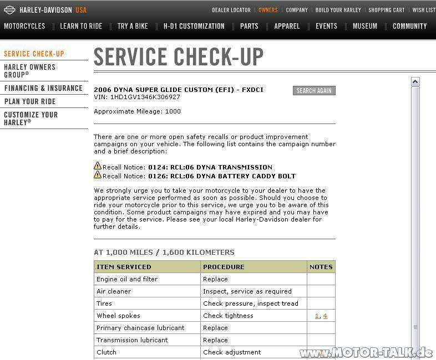
Task: Open the Community menu
Action: 409,26
